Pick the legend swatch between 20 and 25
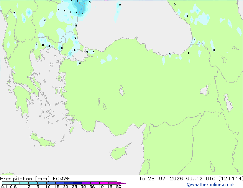The image size is (243, 188). pos(69,183)
